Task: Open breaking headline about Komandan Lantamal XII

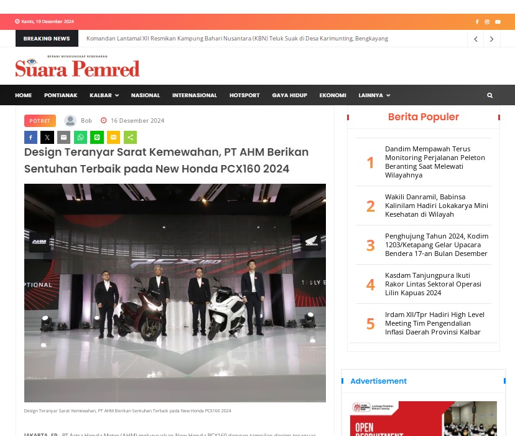Action: tap(237, 39)
